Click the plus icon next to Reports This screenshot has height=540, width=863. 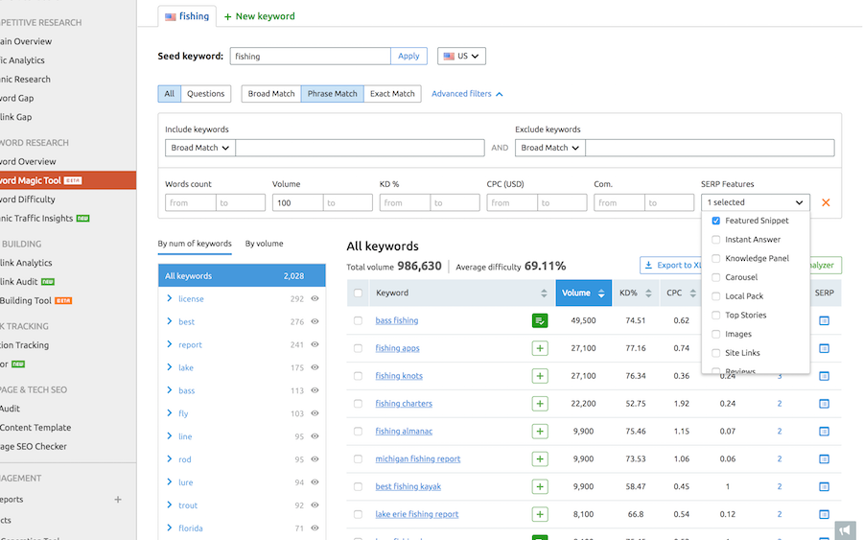118,500
